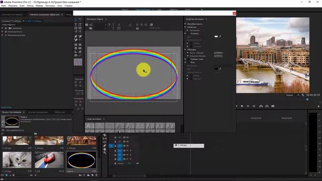Toggle lock on track V1
Viewport: 322px width, 181px height.
115,146
